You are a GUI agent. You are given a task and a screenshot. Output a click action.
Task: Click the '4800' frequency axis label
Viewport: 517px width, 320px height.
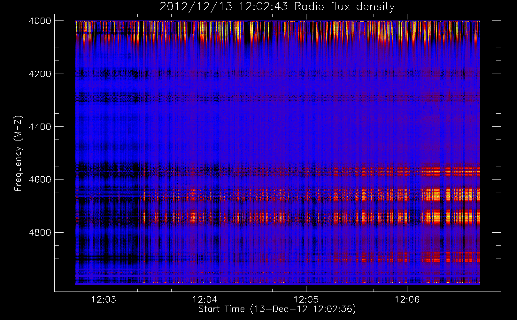[40, 233]
